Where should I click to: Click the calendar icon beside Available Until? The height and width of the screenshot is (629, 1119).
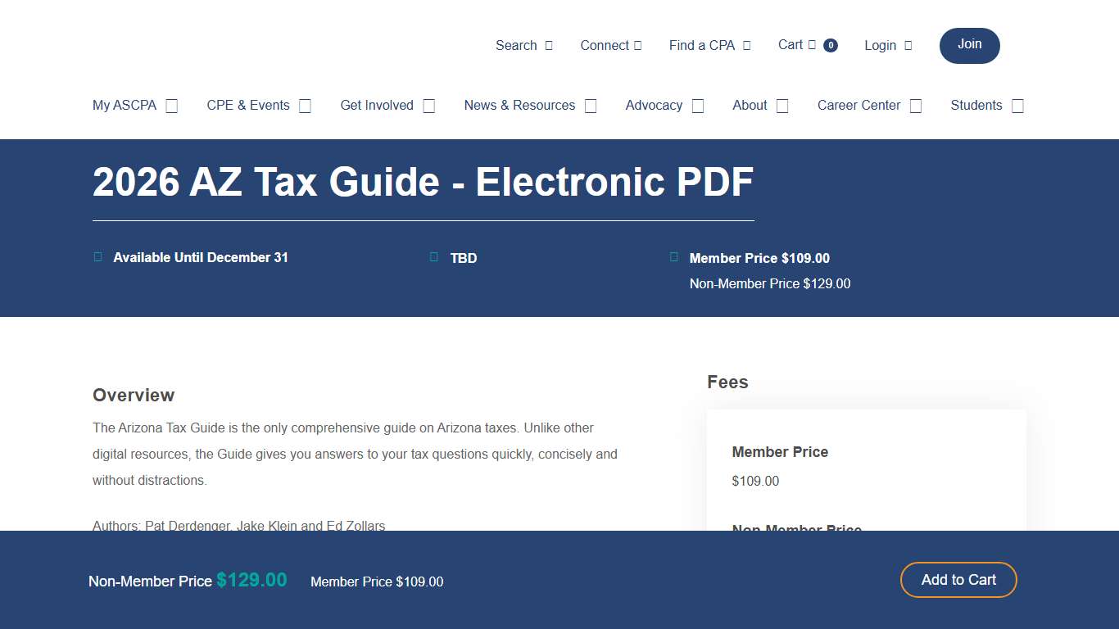pos(97,256)
